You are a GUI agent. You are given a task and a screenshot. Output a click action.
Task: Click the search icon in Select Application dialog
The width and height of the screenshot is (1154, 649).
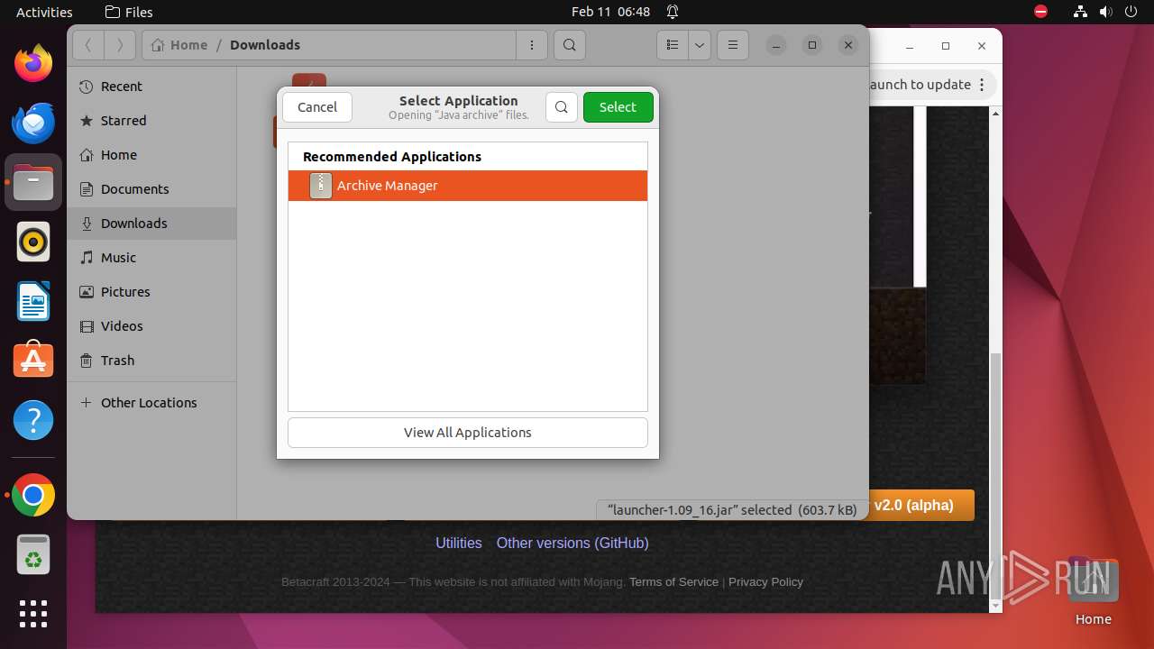tap(561, 107)
